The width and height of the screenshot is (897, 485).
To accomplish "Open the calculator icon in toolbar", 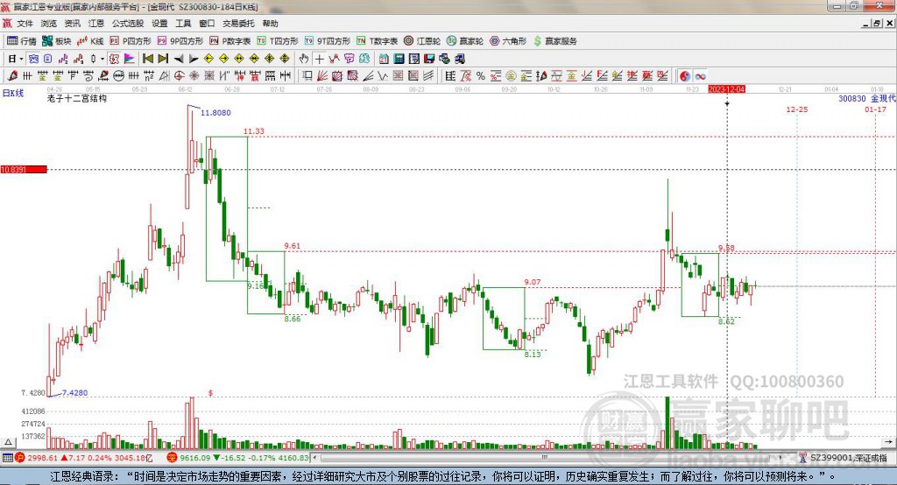I will (399, 59).
